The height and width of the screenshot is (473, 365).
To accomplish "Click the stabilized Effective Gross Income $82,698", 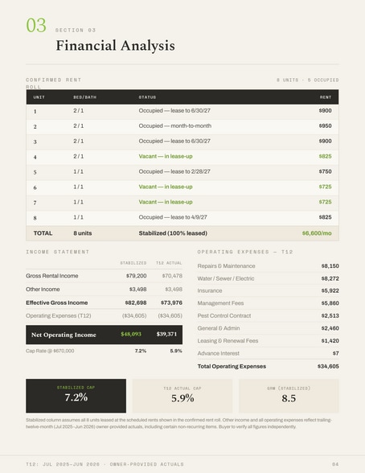I will (136, 302).
